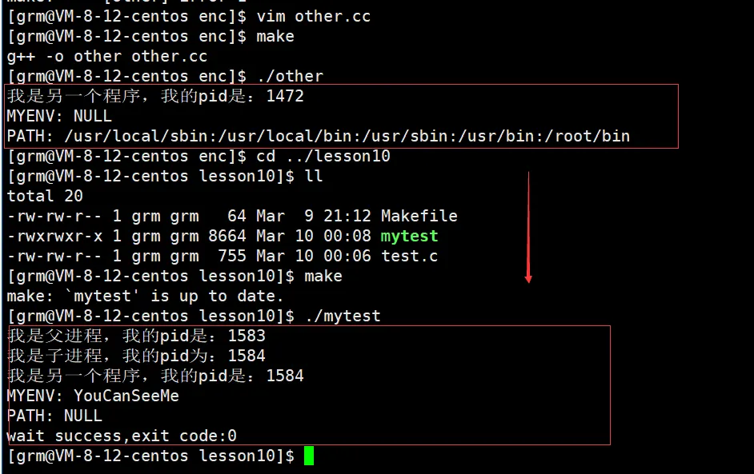Click the '00:06' timestamp of test.c
This screenshot has height=474, width=754.
coord(347,256)
